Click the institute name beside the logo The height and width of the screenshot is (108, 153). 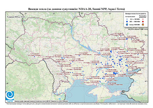(41, 101)
